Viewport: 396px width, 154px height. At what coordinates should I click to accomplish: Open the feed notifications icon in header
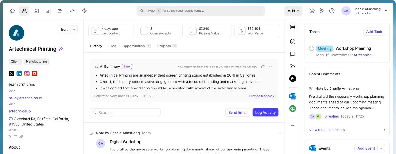point(322,11)
